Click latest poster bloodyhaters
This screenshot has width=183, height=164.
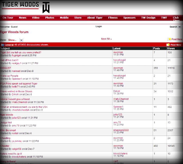[120, 153]
